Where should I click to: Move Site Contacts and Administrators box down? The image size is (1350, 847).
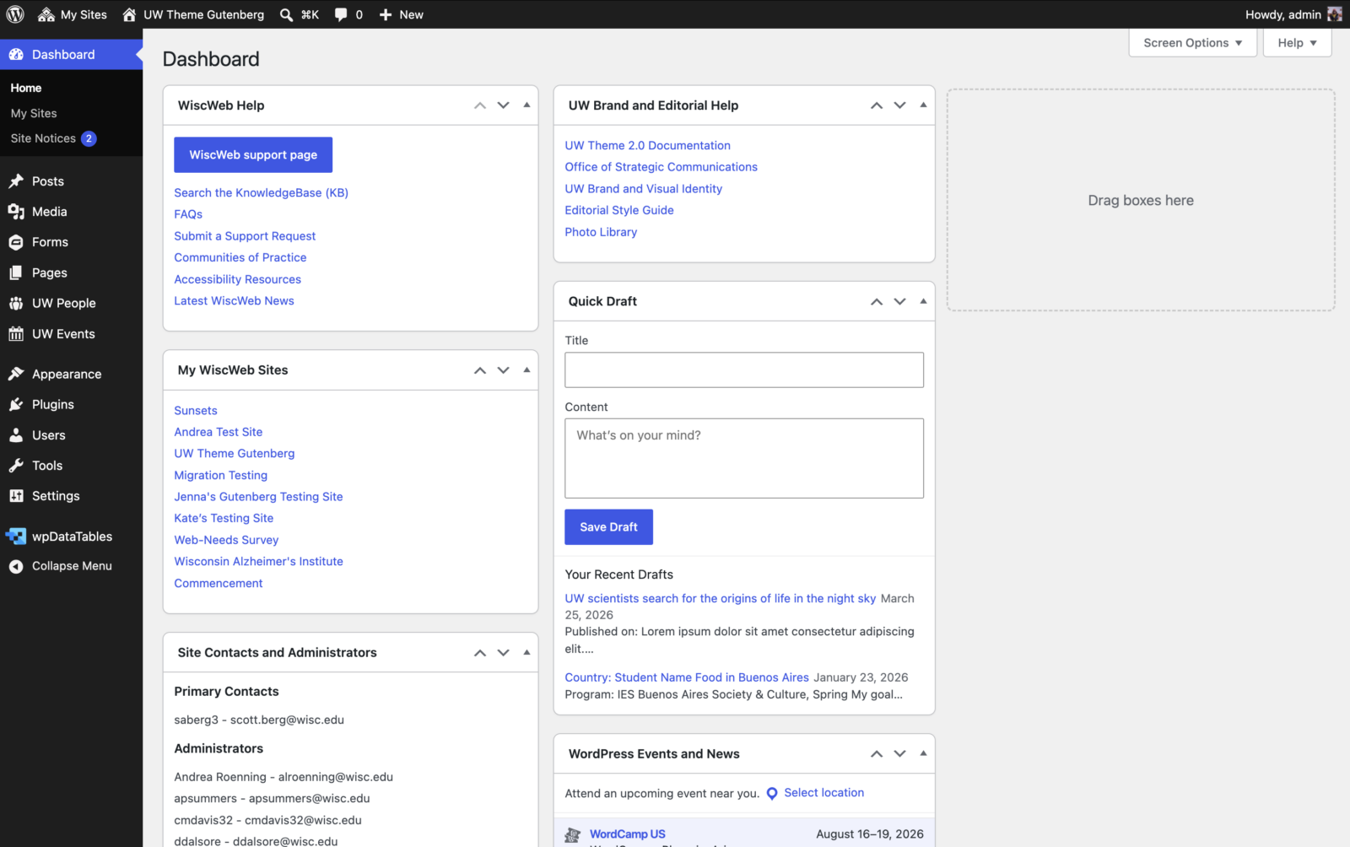(504, 653)
